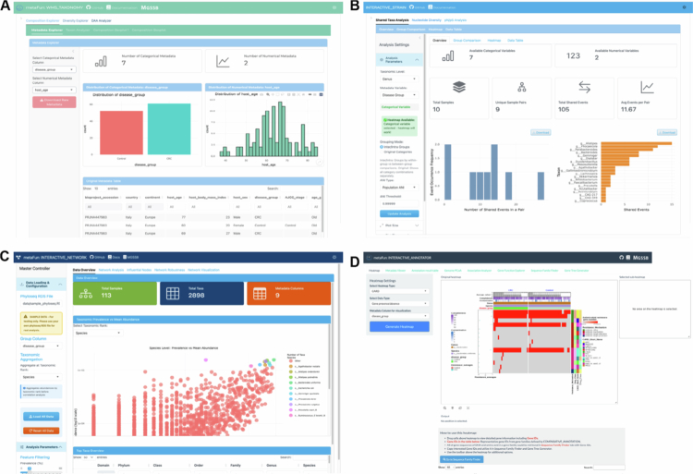Click the orange Reset All Data button
This screenshot has width=693, height=474.
click(x=41, y=431)
